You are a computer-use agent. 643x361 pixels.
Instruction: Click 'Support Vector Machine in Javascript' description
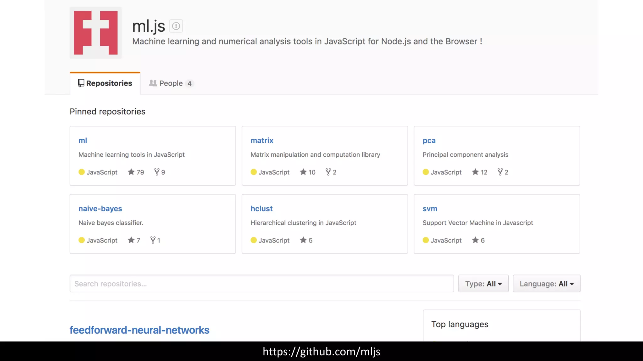(x=478, y=223)
